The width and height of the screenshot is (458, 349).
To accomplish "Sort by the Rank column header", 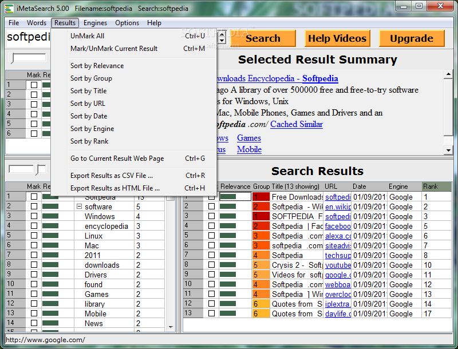I will click(436, 187).
